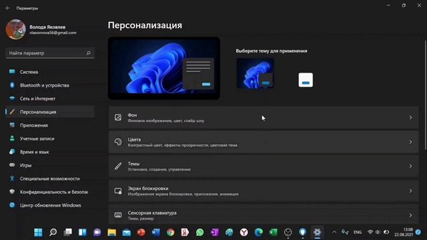Switch the ENG input language
The height and width of the screenshot is (240, 427).
click(358, 232)
